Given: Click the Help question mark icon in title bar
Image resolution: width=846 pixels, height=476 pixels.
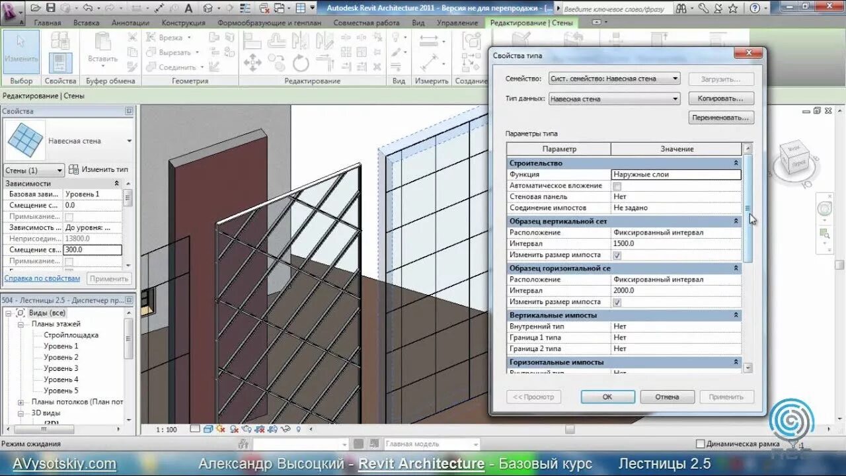Looking at the screenshot, I should [x=755, y=8].
